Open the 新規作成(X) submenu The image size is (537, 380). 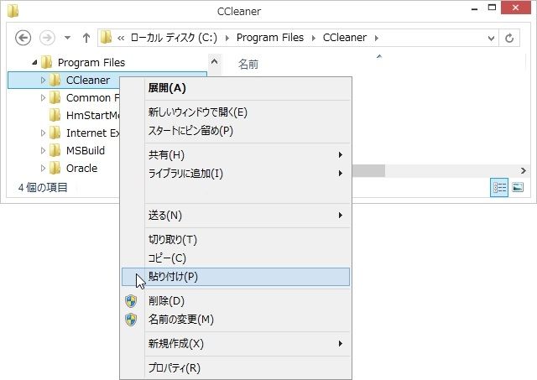(x=236, y=344)
